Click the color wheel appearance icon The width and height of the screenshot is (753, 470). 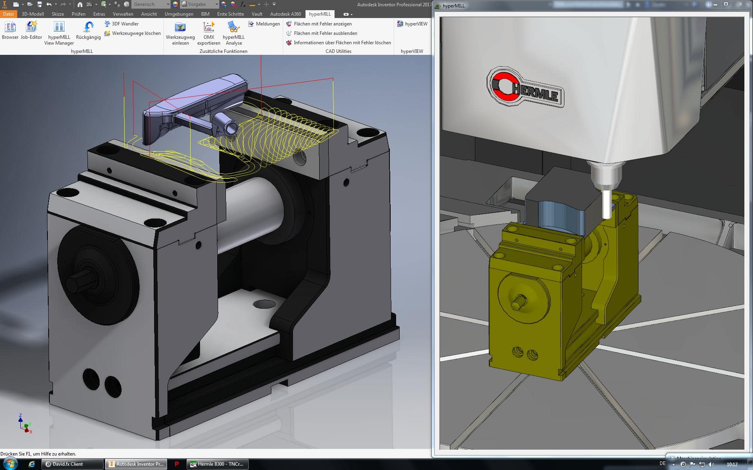pos(175,4)
